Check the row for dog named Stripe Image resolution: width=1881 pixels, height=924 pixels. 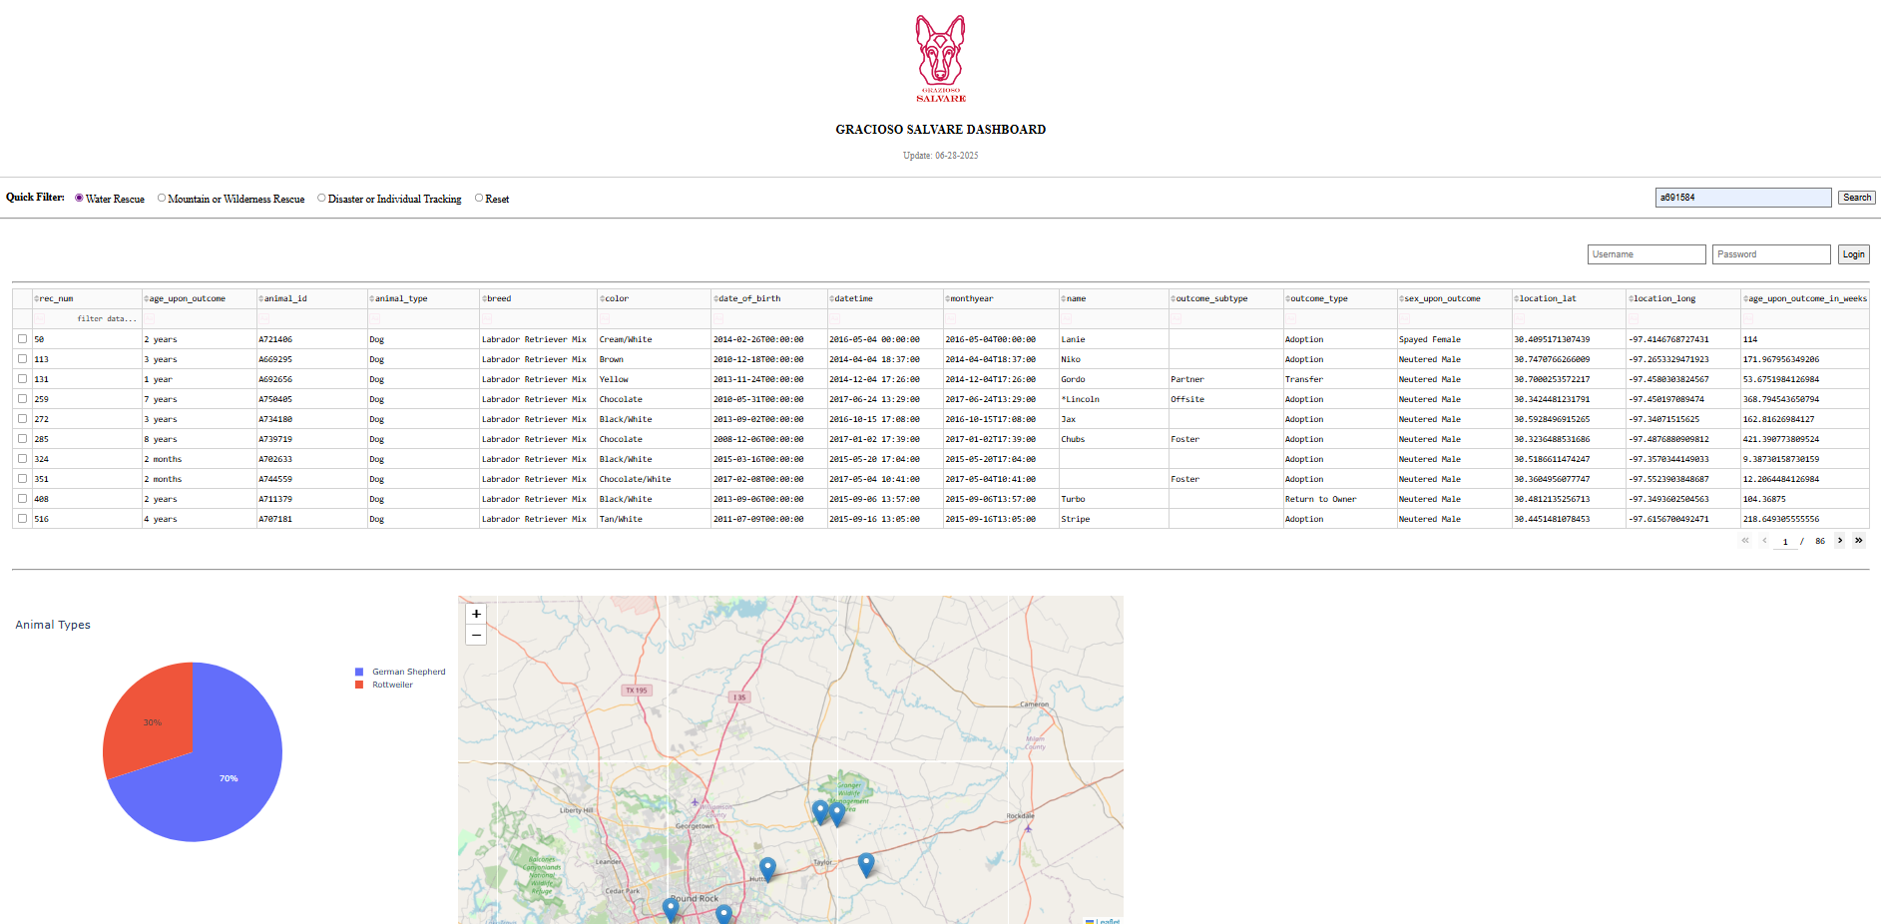22,519
